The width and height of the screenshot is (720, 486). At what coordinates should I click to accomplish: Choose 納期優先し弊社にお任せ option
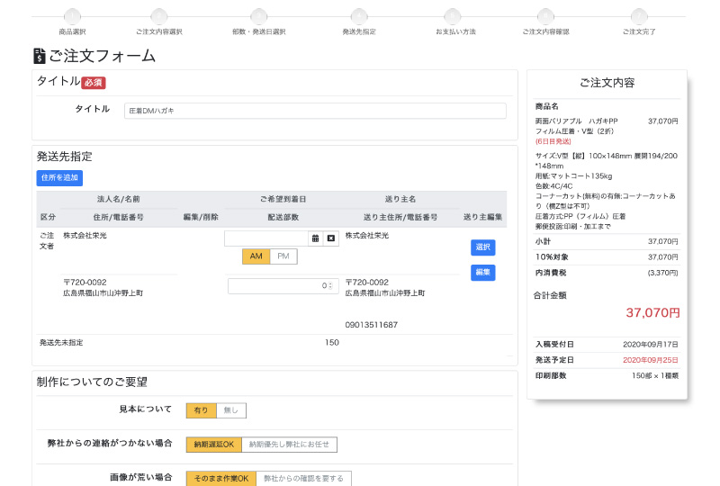(289, 445)
